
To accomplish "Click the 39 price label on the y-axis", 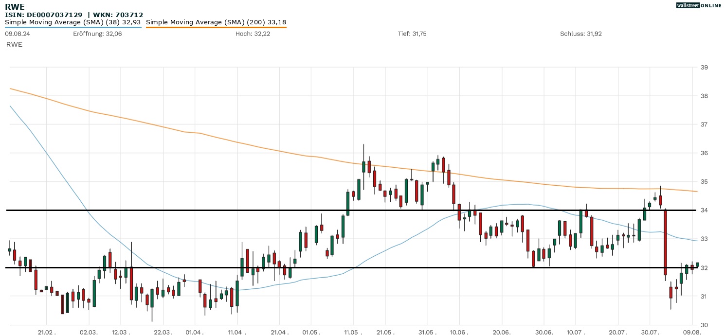I will [703, 67].
